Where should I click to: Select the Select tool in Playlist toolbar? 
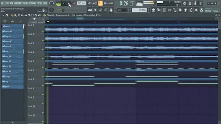(32, 15)
